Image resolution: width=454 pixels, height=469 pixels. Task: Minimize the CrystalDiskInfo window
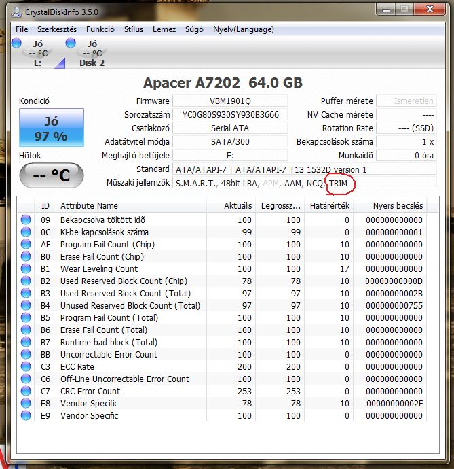coord(386,10)
